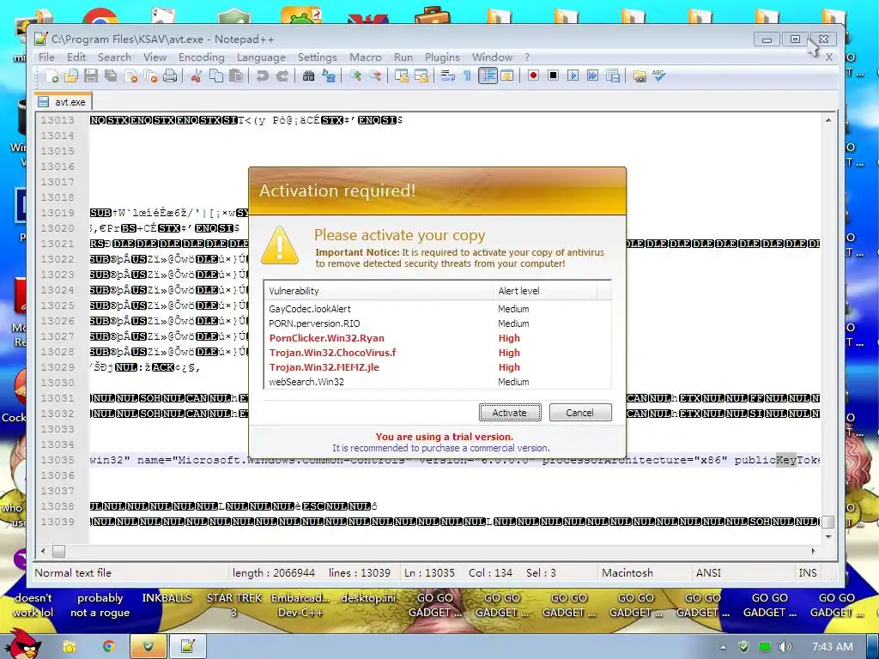879x659 pixels.
Task: Open the Macro menu
Action: (x=365, y=57)
